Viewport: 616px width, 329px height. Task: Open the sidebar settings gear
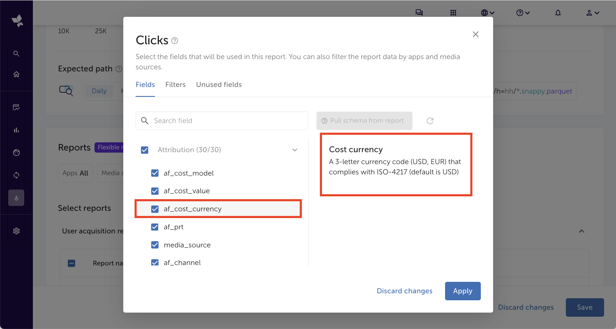16,231
